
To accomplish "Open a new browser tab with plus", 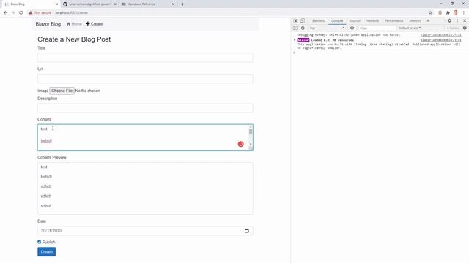I will point(182,4).
